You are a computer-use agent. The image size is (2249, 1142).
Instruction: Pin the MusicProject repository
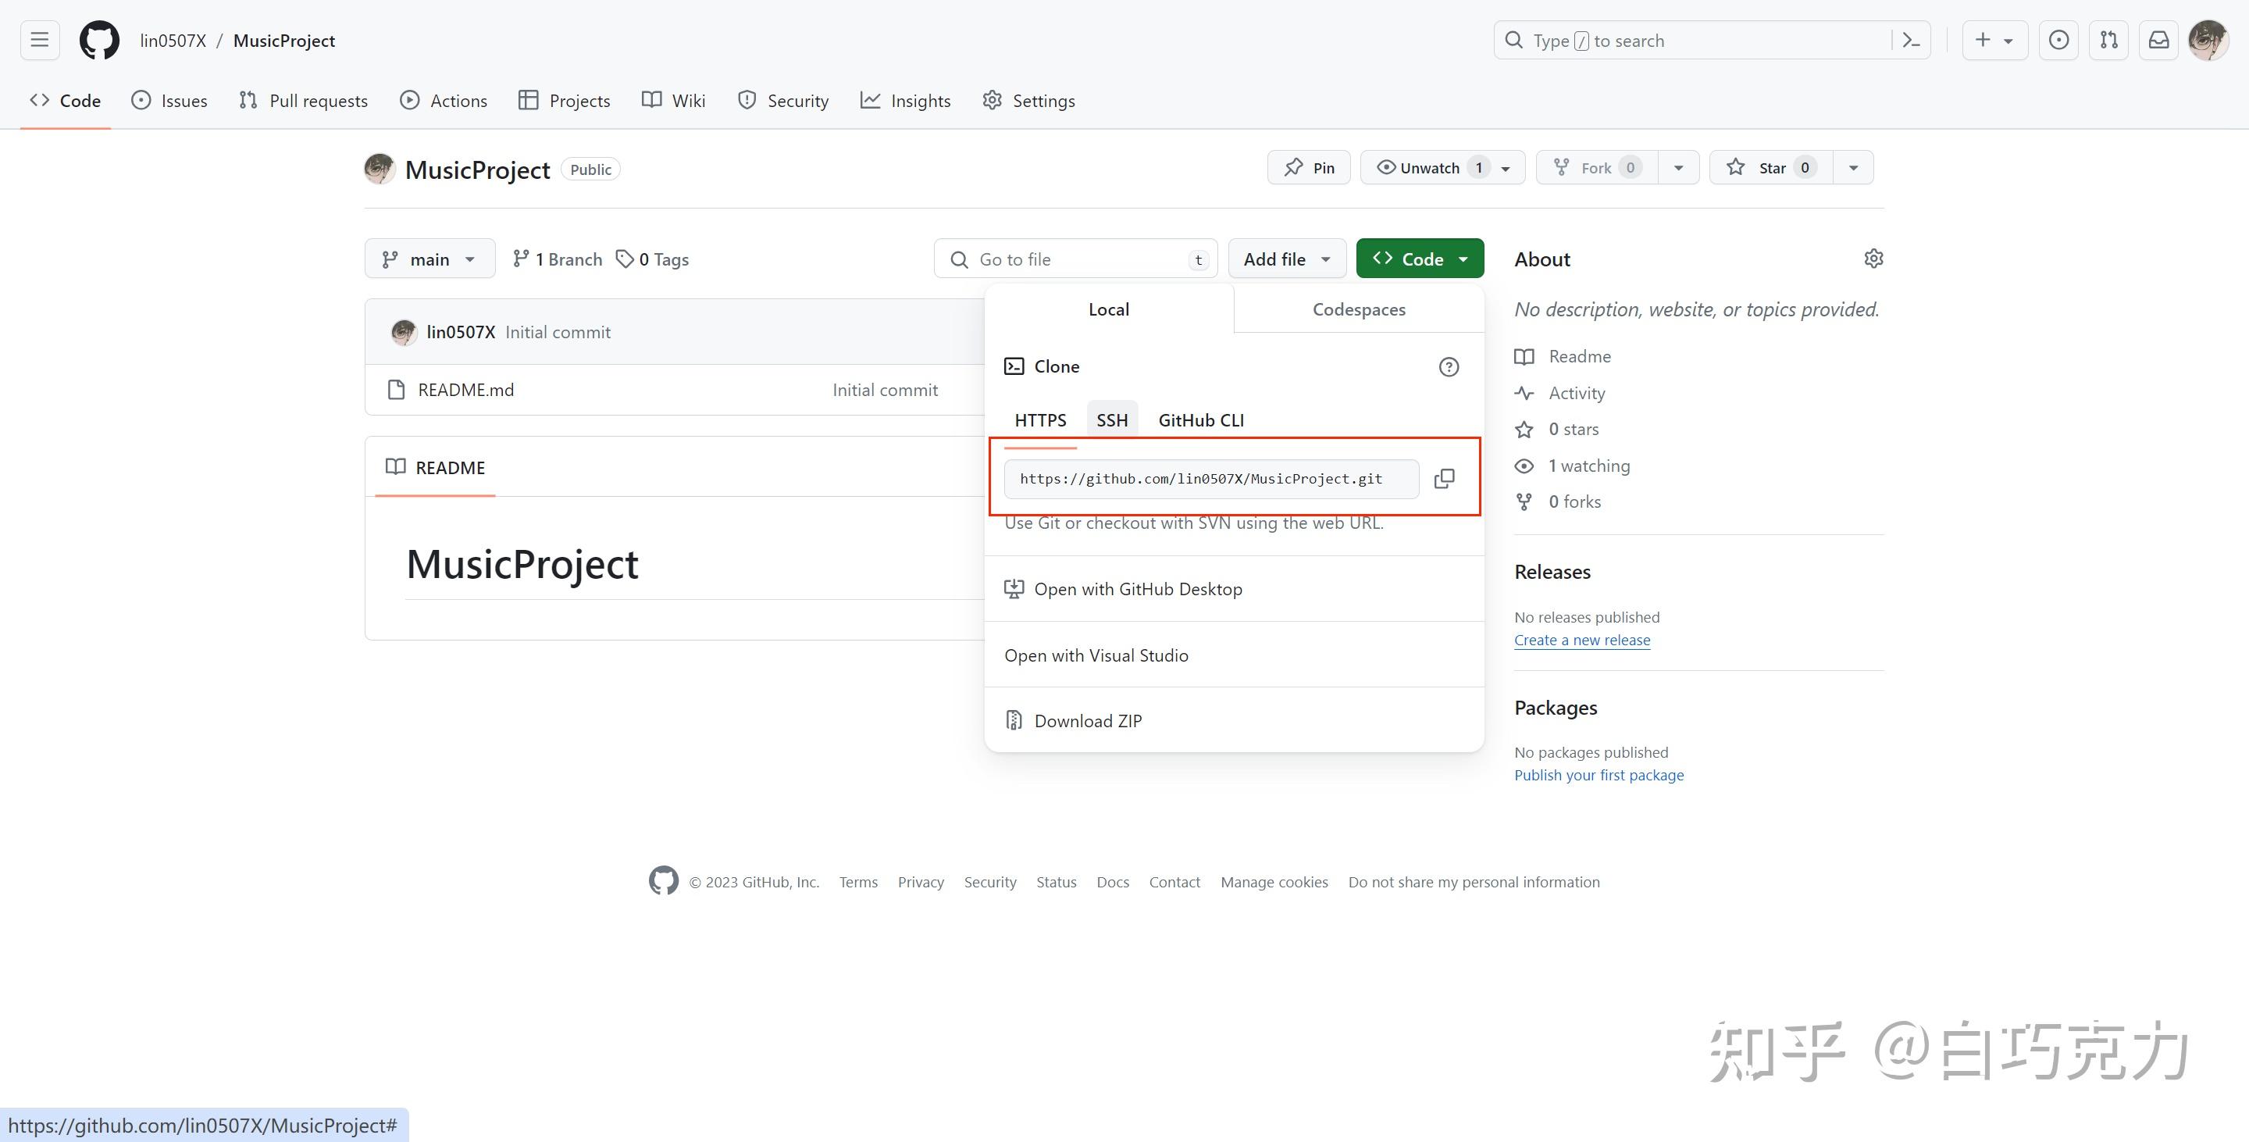click(1308, 166)
